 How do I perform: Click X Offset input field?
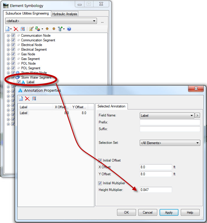156,167
